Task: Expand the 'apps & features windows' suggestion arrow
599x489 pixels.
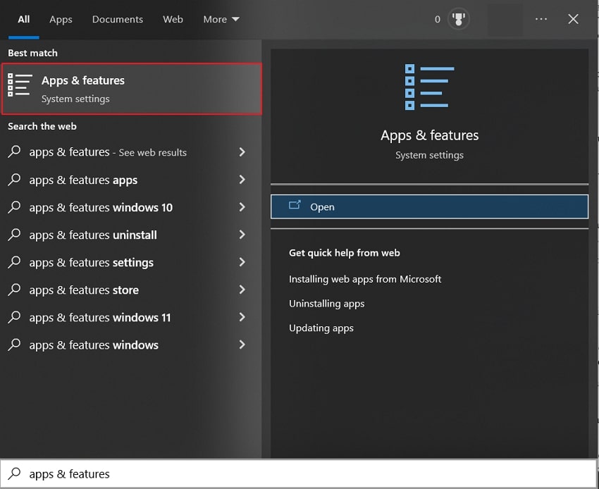Action: pyautogui.click(x=242, y=345)
